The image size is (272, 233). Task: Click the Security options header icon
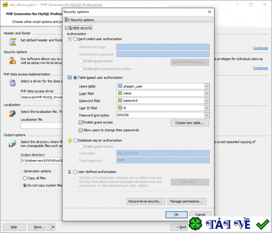pyautogui.click(x=67, y=20)
